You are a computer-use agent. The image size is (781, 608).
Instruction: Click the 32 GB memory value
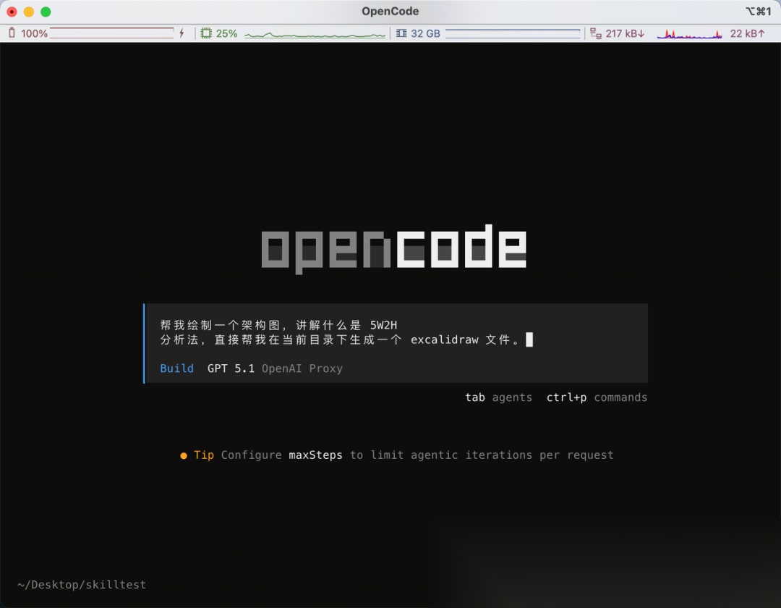pos(425,33)
